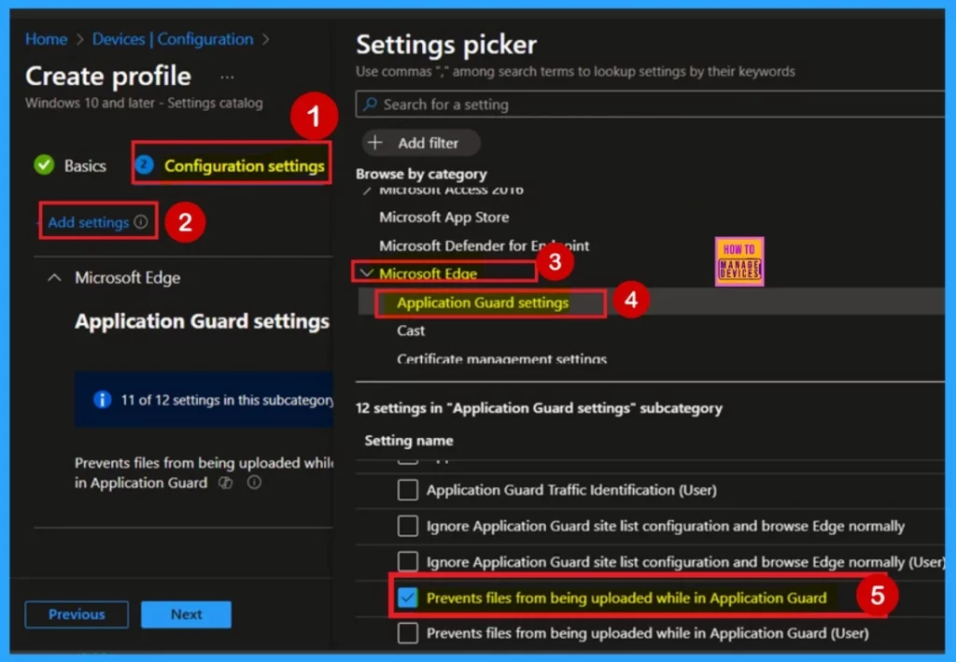Select Application Guard settings subcategory

point(483,303)
